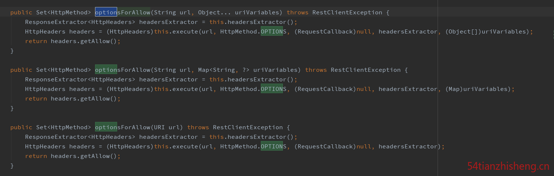
Task: Click "this" keyword before headersExtractor() in first method
Action: [217, 22]
